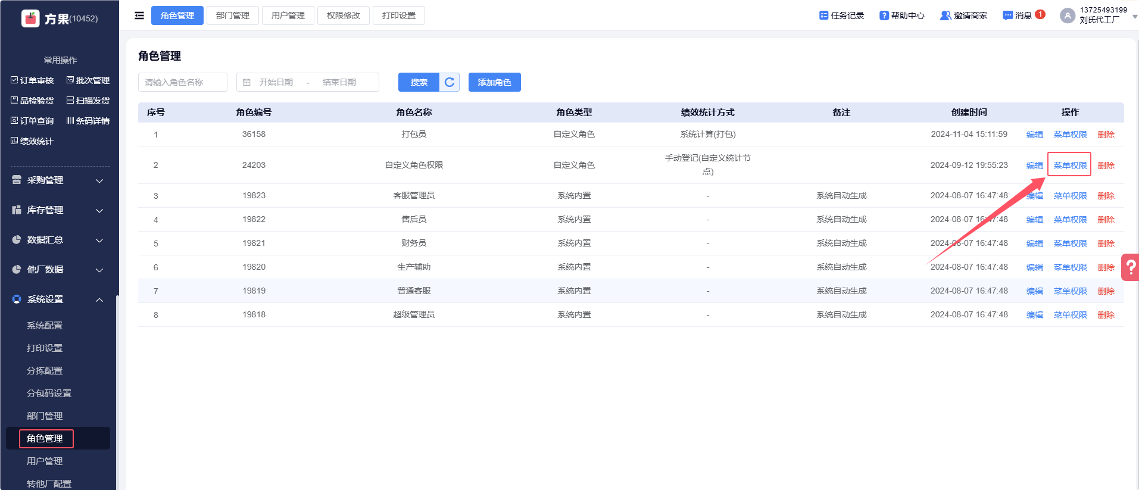Click 菜单权限 for 自定义角色权限 role

(x=1070, y=166)
